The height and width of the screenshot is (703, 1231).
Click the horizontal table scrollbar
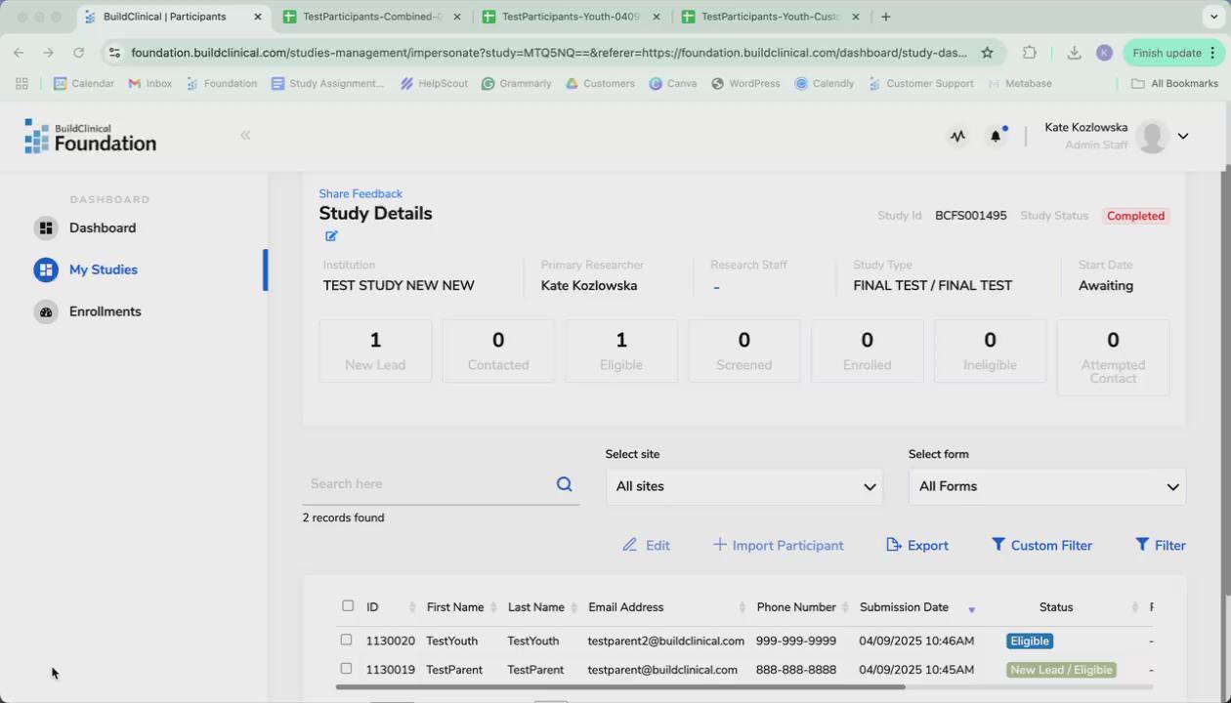click(620, 687)
